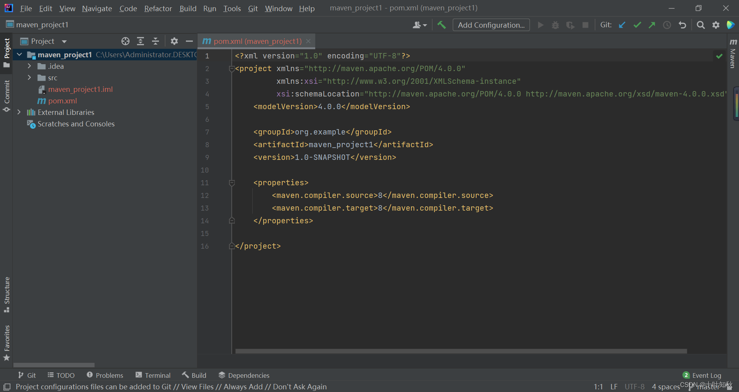
Task: Open the Refactor menu
Action: (158, 8)
